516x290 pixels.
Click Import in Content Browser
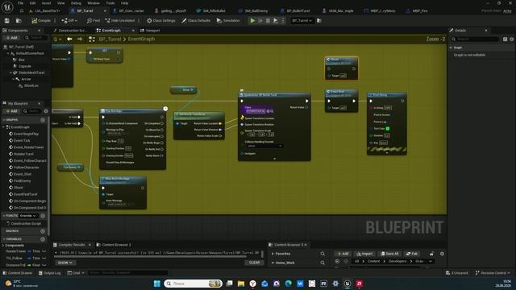[364, 254]
